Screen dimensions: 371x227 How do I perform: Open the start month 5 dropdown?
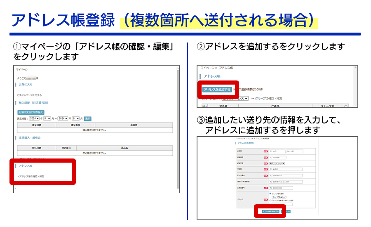coord(47,118)
